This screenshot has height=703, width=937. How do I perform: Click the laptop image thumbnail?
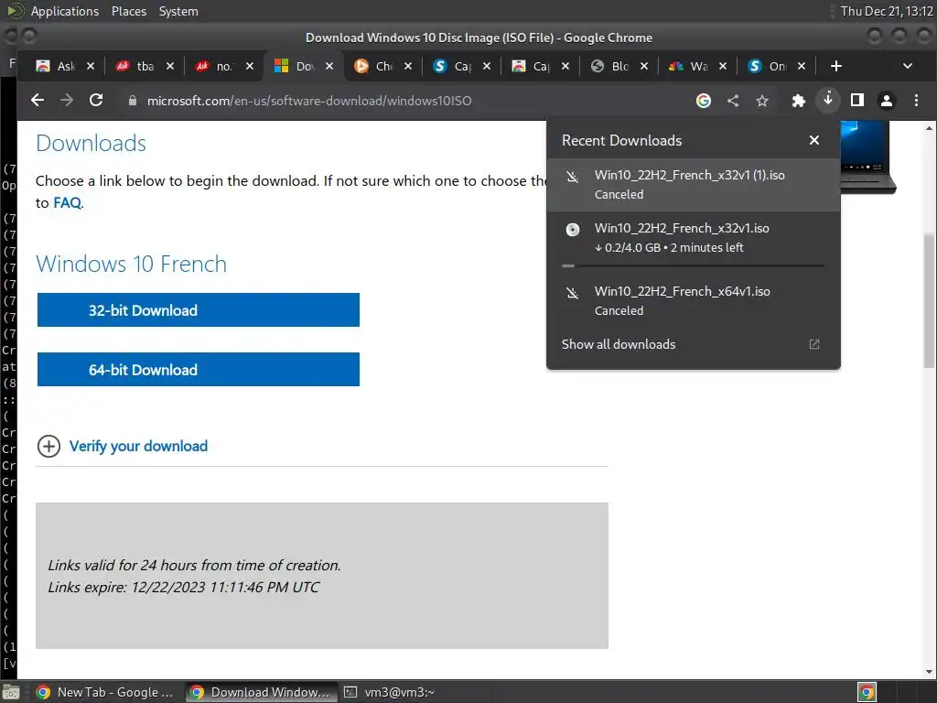pyautogui.click(x=867, y=157)
